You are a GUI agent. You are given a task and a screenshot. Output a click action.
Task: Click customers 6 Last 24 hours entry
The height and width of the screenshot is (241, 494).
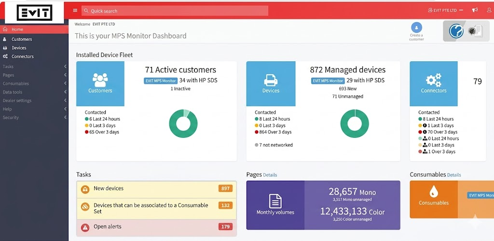pyautogui.click(x=102, y=119)
